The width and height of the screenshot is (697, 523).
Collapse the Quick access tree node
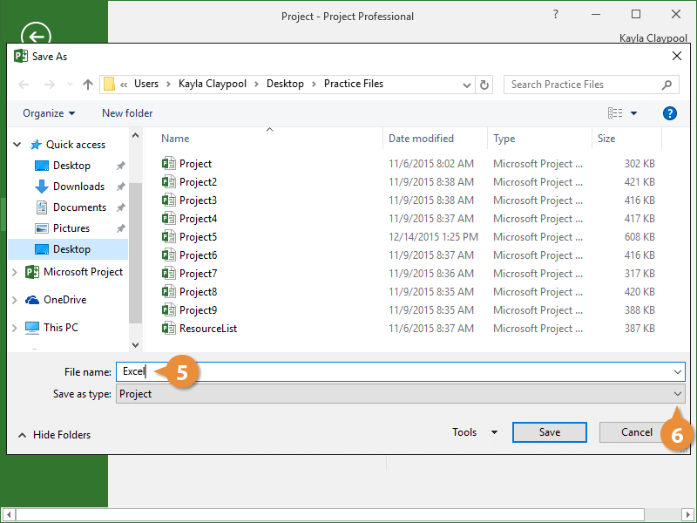(x=17, y=145)
